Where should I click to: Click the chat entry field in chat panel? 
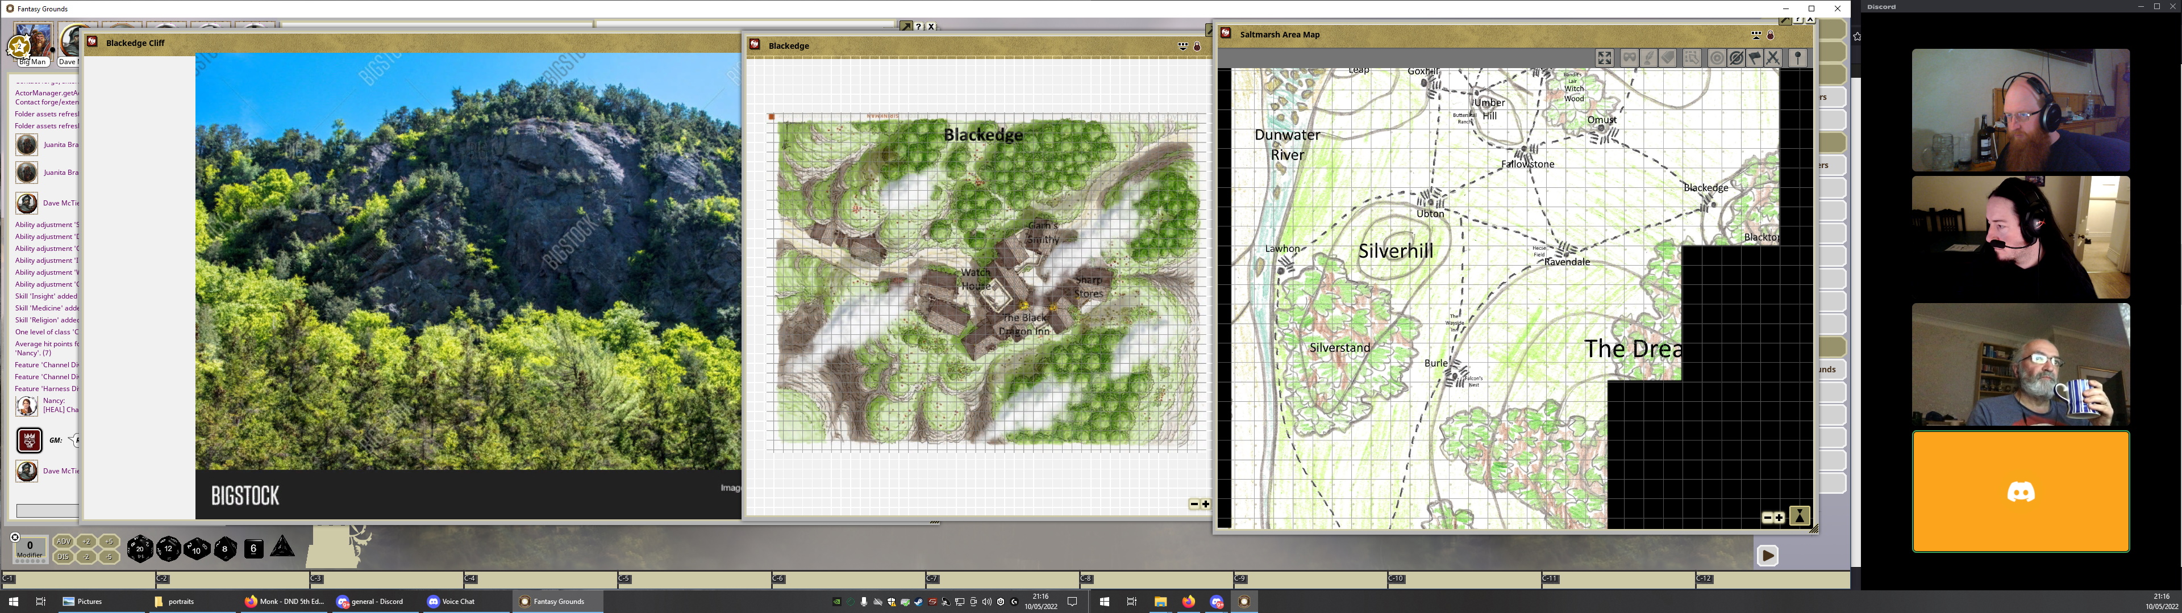47,511
